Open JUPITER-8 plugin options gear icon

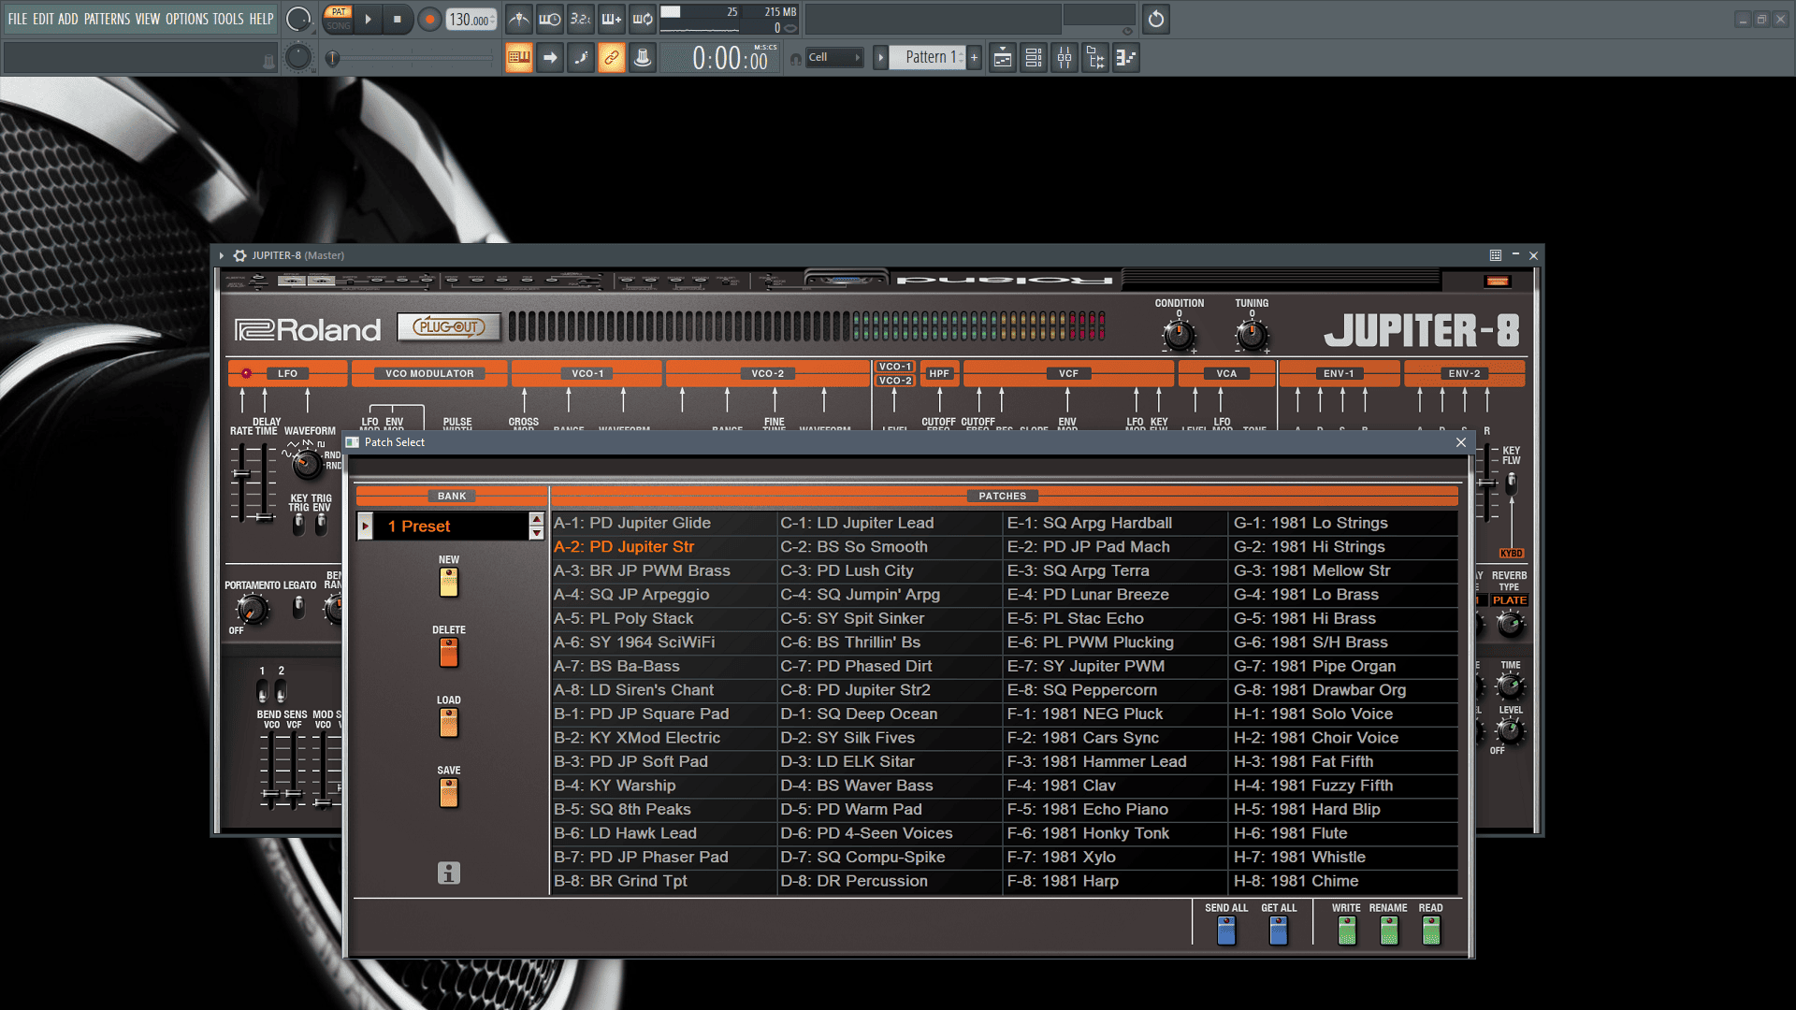[x=240, y=255]
